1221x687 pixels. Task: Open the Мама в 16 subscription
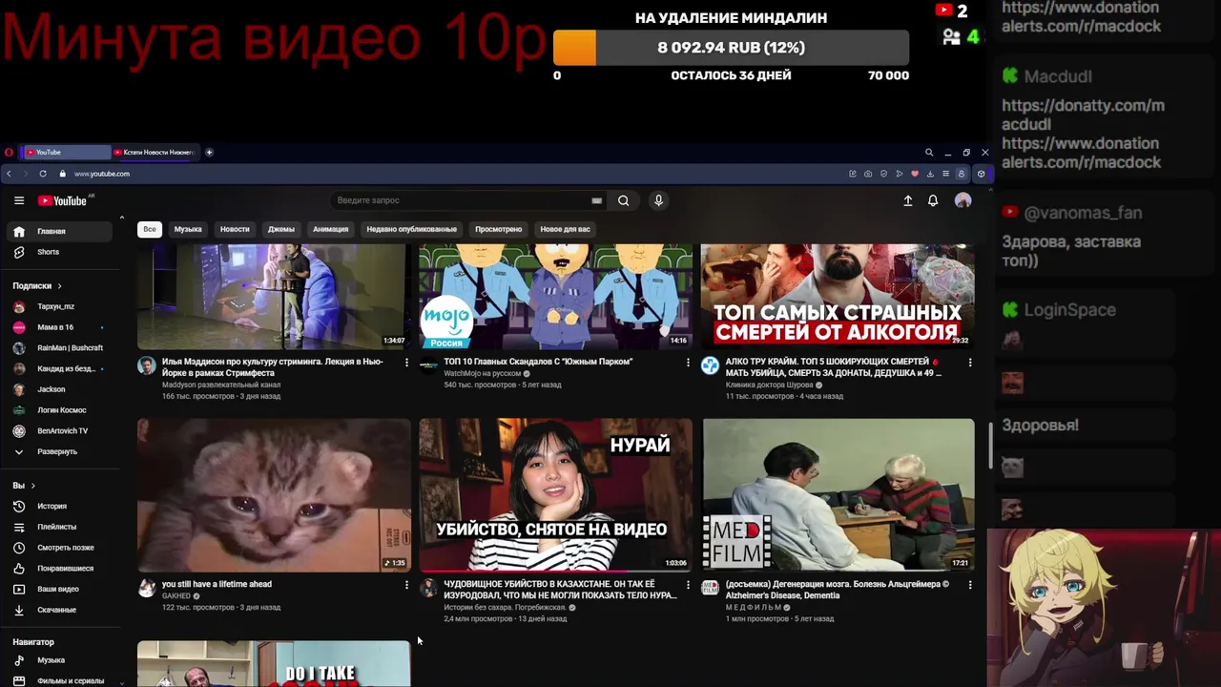(59, 327)
